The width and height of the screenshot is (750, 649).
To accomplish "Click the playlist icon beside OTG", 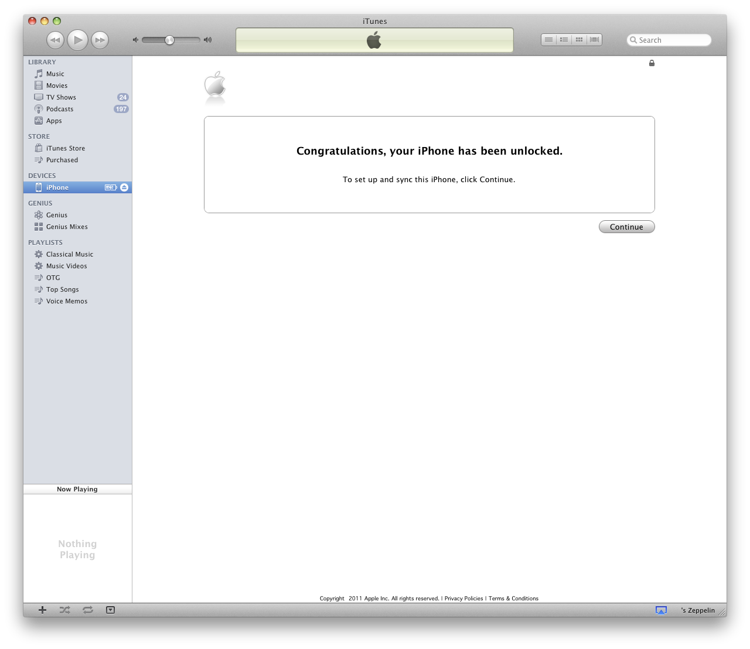I will 39,278.
